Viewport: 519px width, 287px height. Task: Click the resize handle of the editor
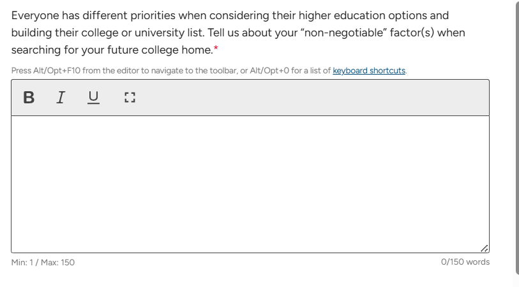click(x=484, y=247)
